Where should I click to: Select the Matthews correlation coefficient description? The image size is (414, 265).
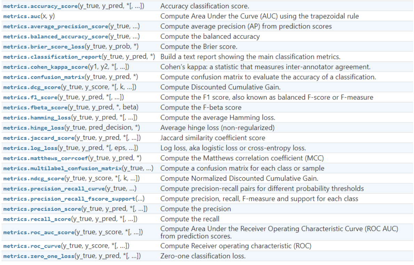242,158
